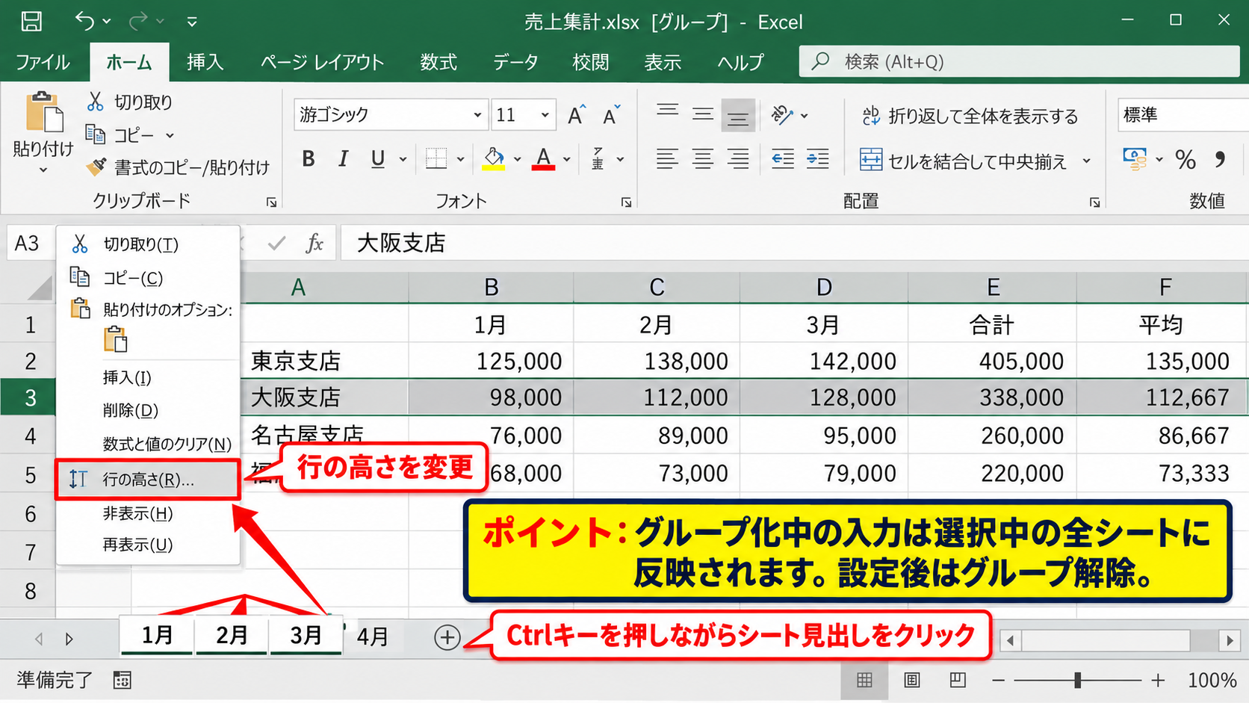
Task: Apply the red font color
Action: (543, 158)
